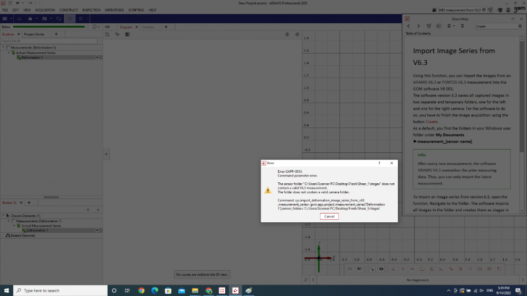The image size is (527, 296).
Task: Clear the command search field at top
Action: coord(484,10)
